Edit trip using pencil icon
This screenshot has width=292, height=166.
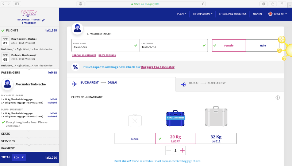[43, 20]
